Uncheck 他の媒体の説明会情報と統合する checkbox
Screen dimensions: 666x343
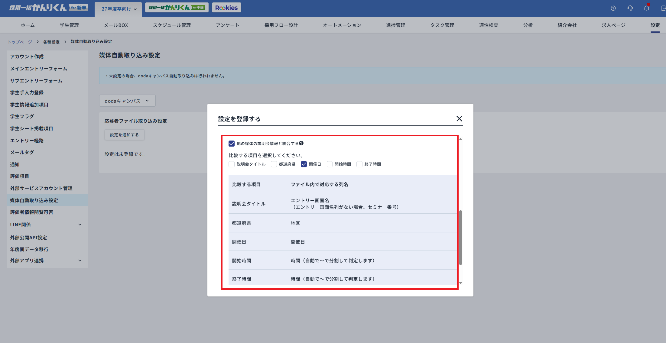point(232,144)
